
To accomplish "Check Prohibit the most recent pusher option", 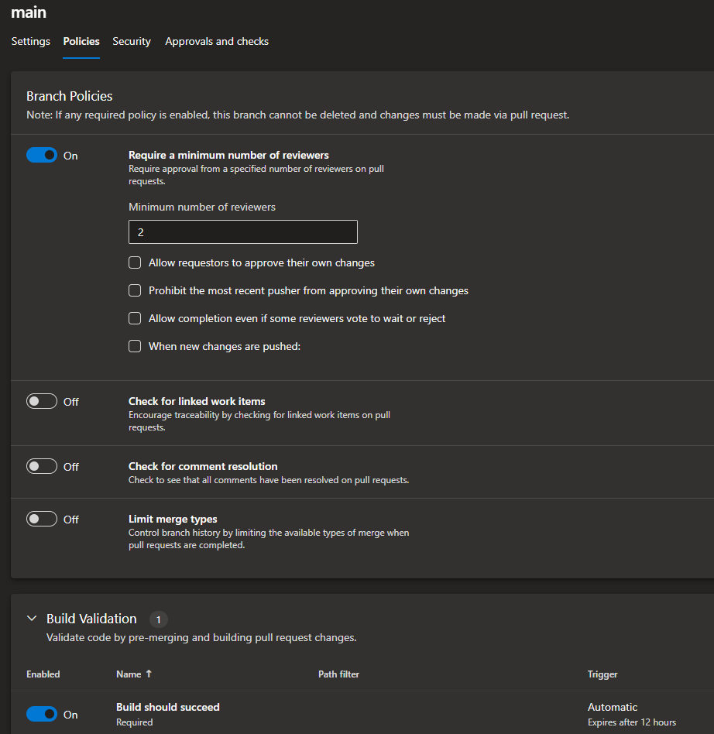I will point(135,291).
